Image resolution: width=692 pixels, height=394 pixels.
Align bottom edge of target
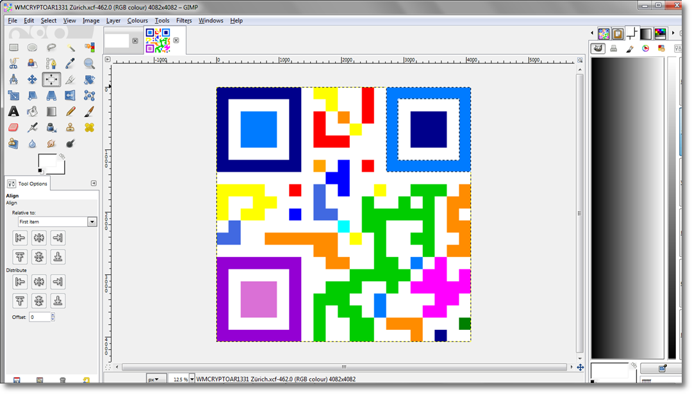(58, 257)
